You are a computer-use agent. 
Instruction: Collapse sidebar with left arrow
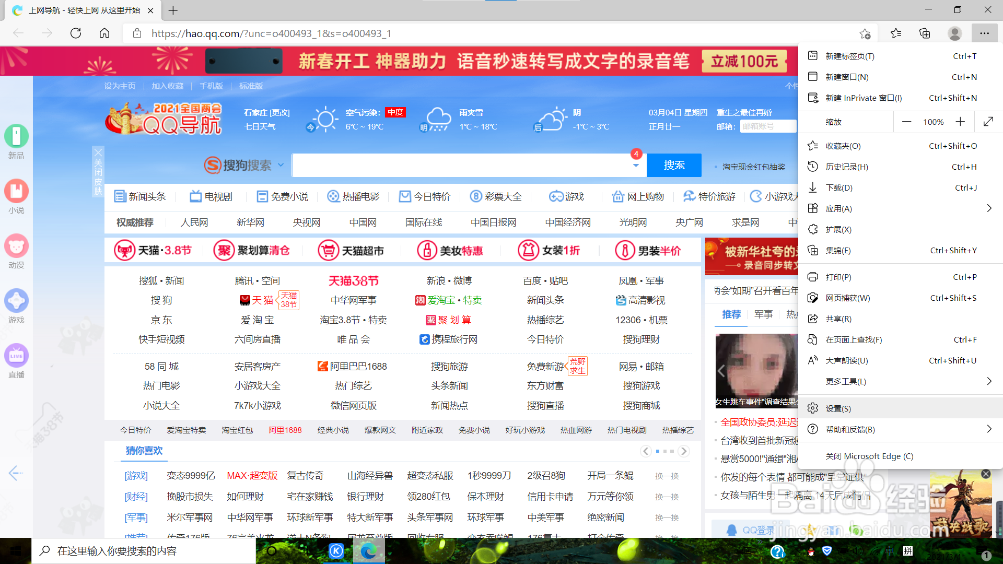16,473
